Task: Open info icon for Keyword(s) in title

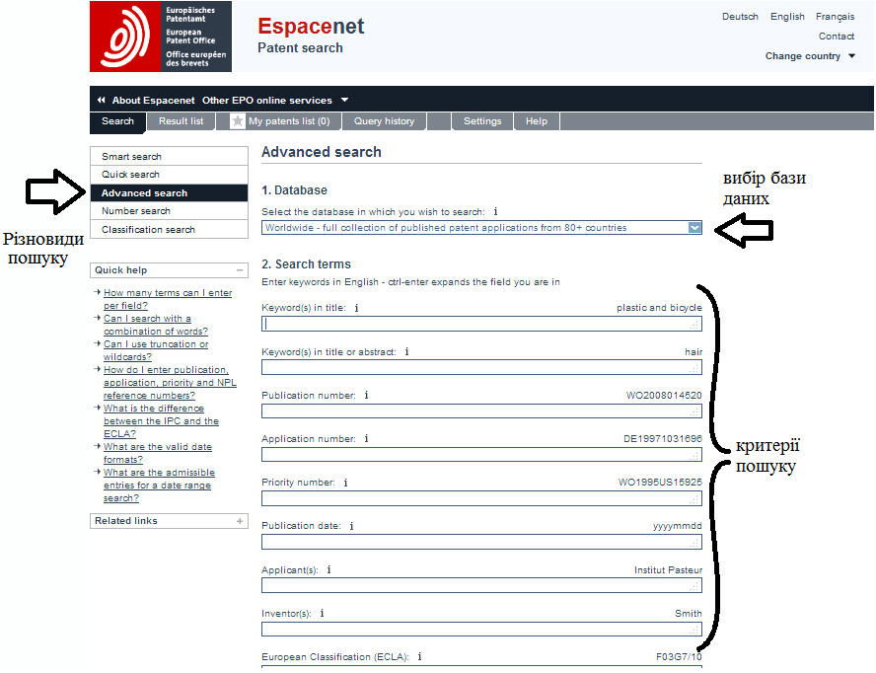Action: tap(356, 308)
